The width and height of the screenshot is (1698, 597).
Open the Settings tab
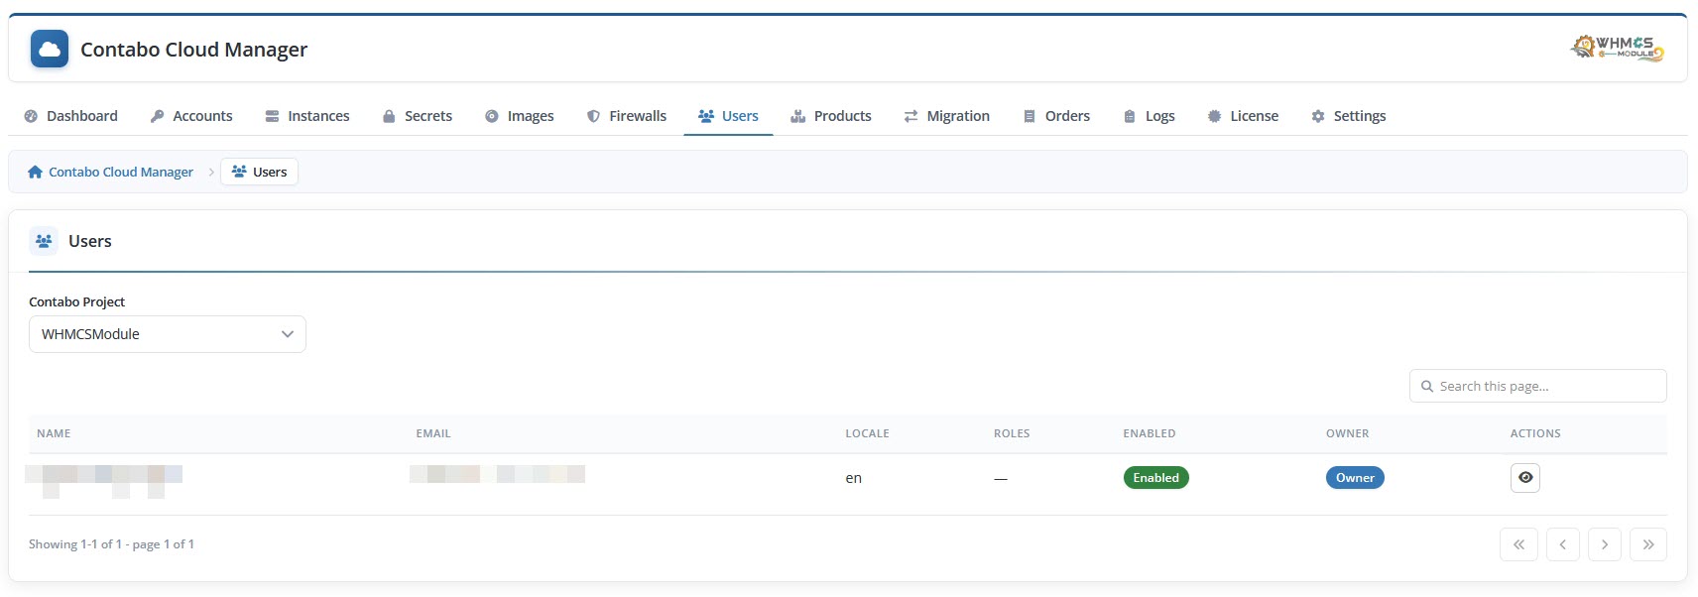tap(1349, 116)
